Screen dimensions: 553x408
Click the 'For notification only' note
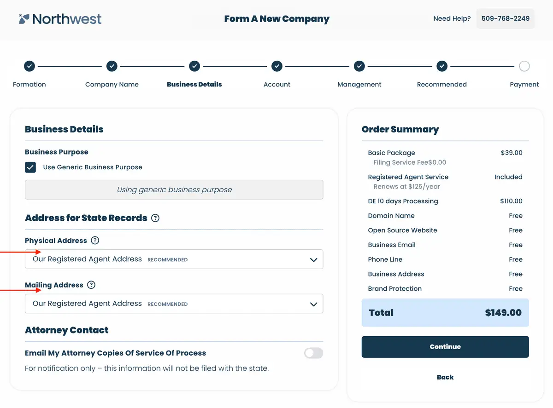pos(147,368)
